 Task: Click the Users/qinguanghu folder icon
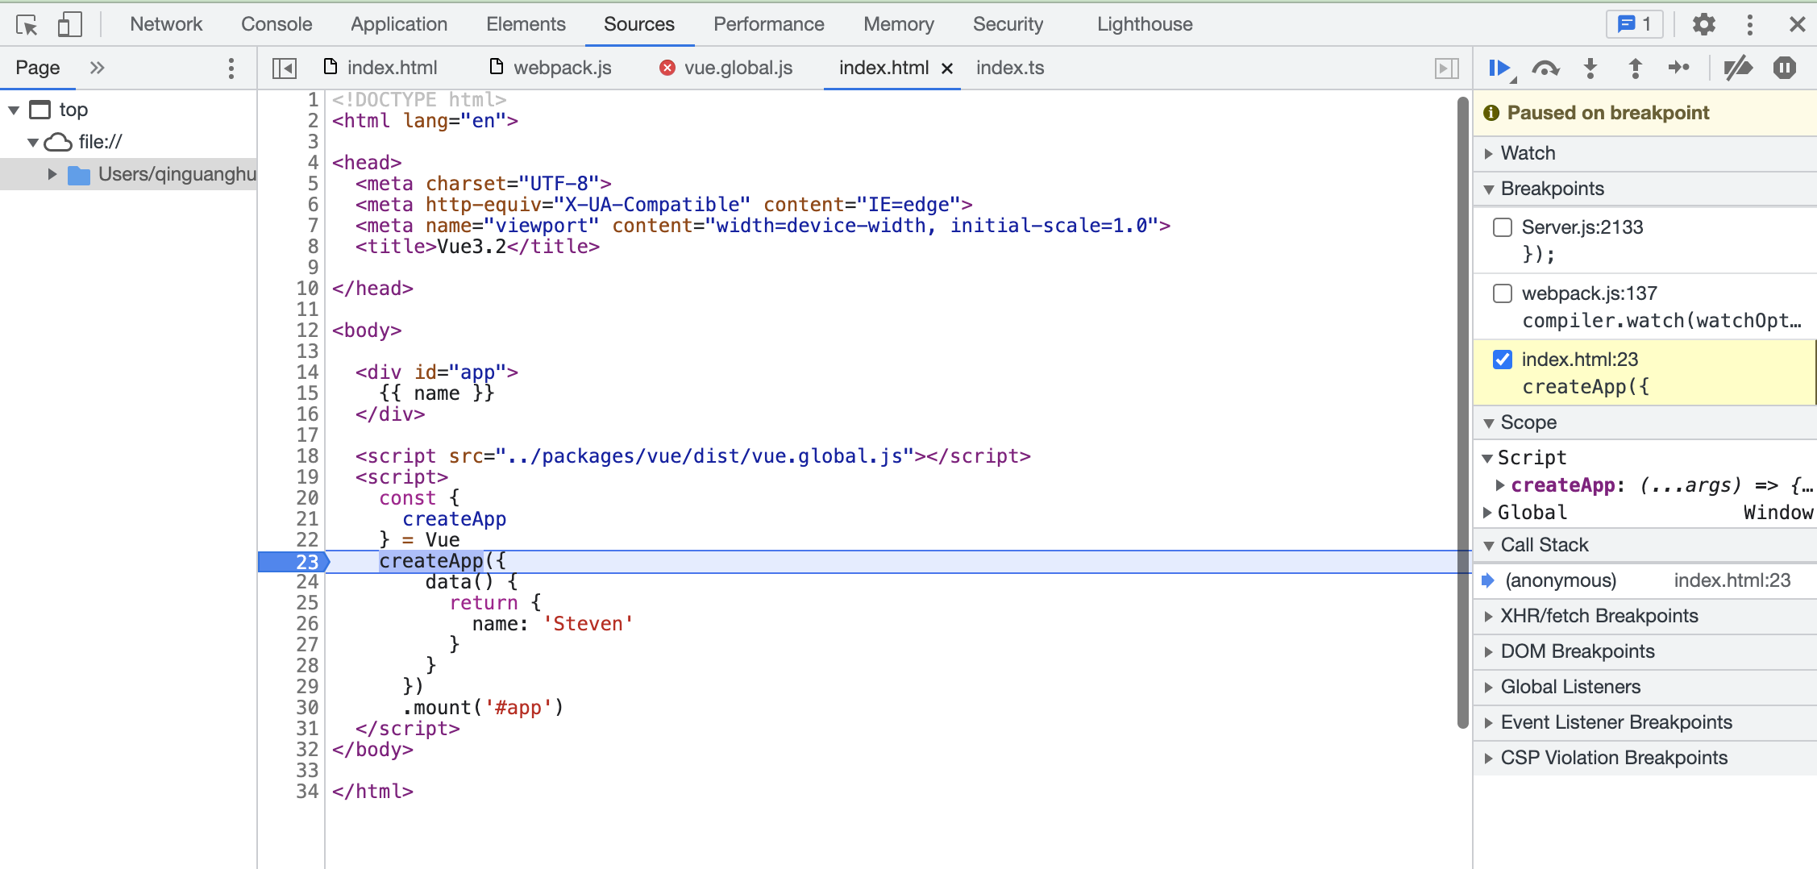pyautogui.click(x=79, y=175)
